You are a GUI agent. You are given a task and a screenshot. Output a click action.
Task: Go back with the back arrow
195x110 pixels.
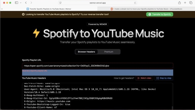click(26, 3)
